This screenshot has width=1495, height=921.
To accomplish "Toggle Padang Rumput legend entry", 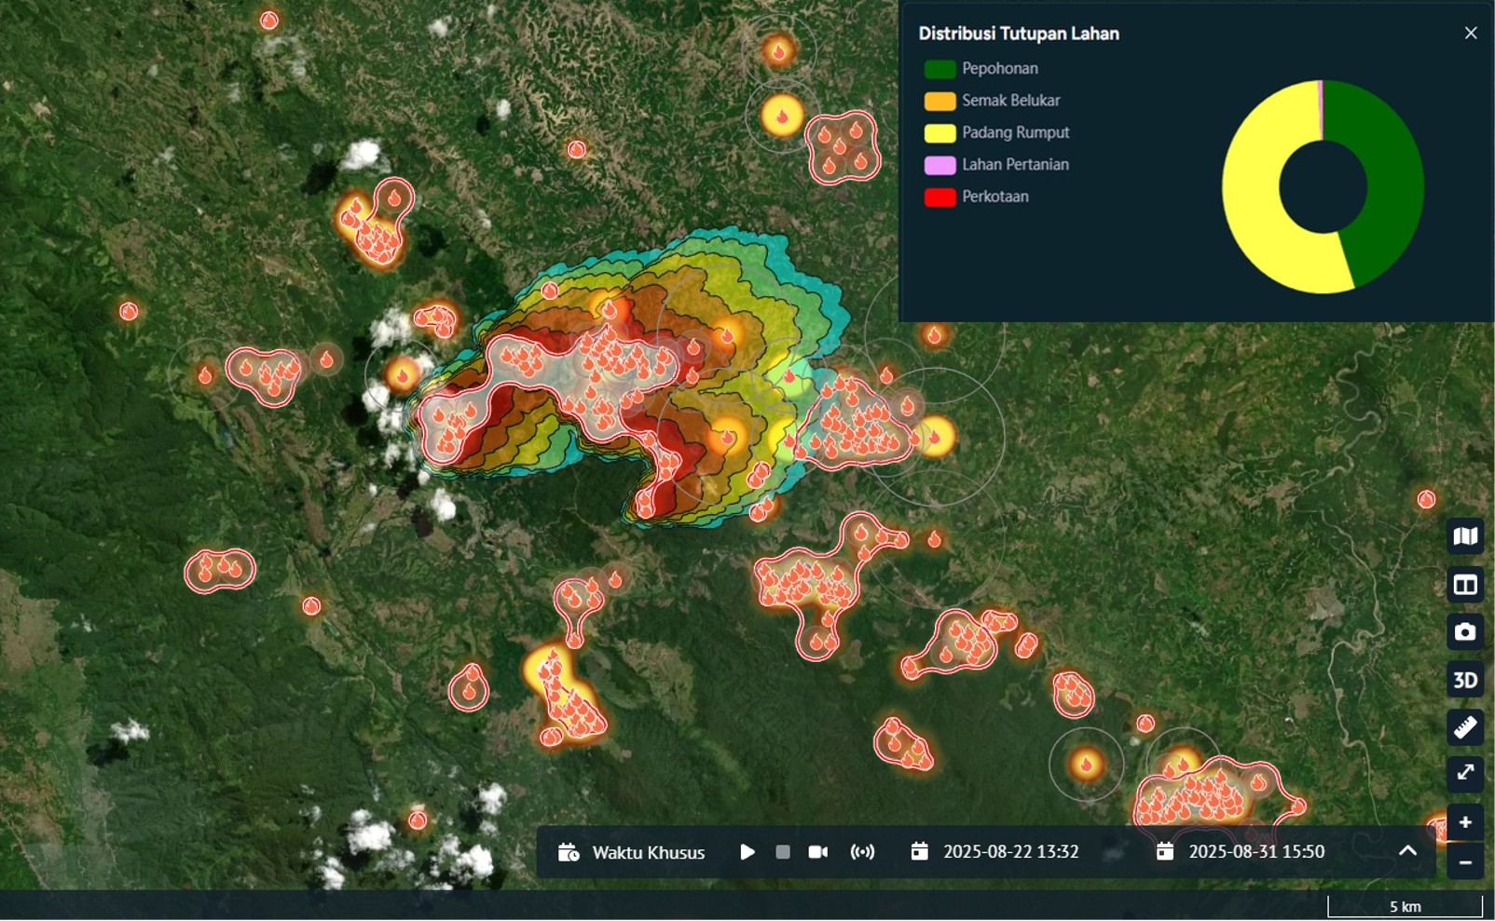I will (x=996, y=132).
